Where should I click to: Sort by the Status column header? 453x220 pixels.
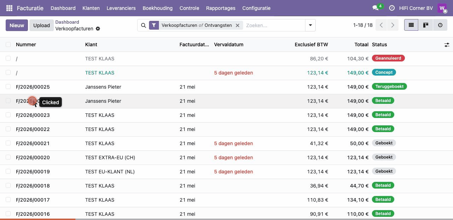click(379, 44)
